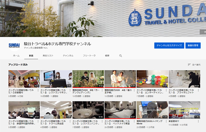The width and height of the screenshot is (206, 132).
Task: Open title link ② レストランバンケ…
Action: click(86, 122)
